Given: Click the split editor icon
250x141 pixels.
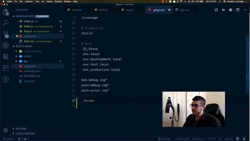Looking at the screenshot, I should click(238, 10).
